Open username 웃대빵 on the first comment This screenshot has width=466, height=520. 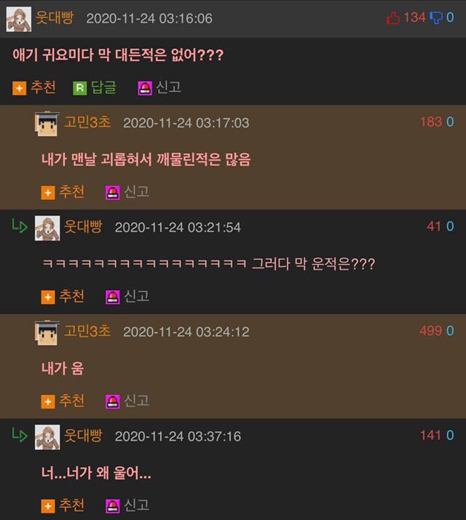click(55, 17)
